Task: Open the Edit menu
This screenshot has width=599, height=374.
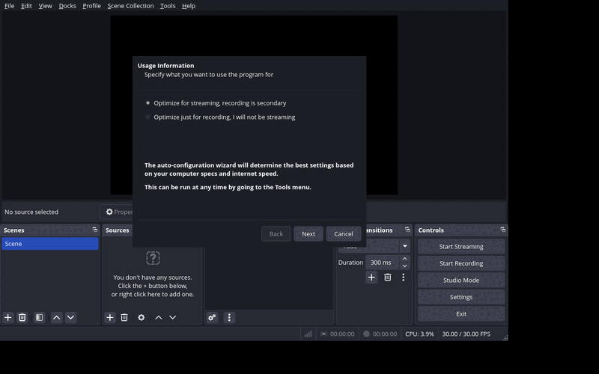Action: (26, 6)
